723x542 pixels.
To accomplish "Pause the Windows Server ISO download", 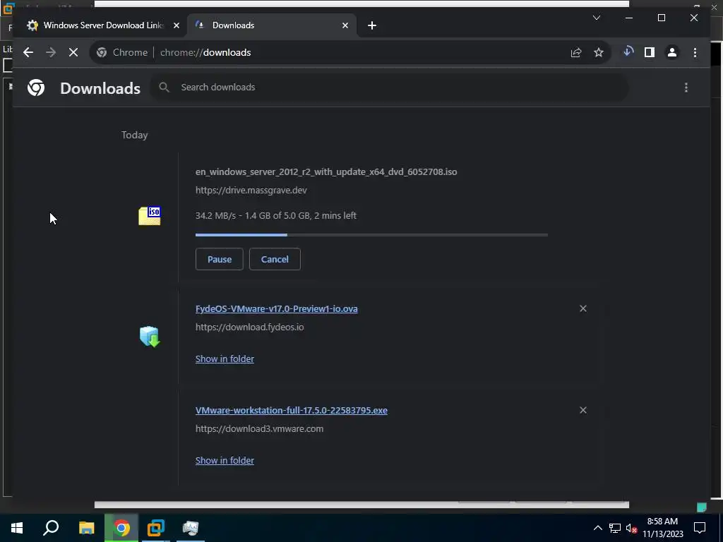I will click(220, 259).
